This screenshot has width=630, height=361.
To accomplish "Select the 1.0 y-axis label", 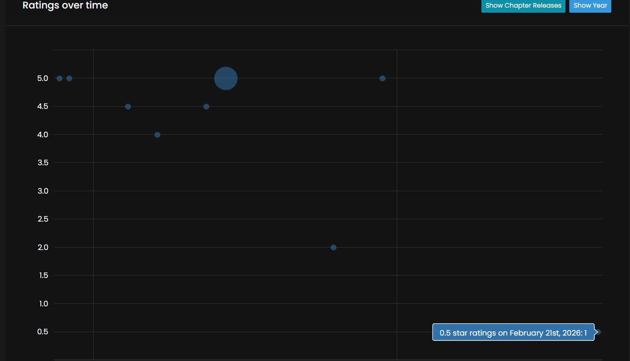I will pyautogui.click(x=43, y=304).
